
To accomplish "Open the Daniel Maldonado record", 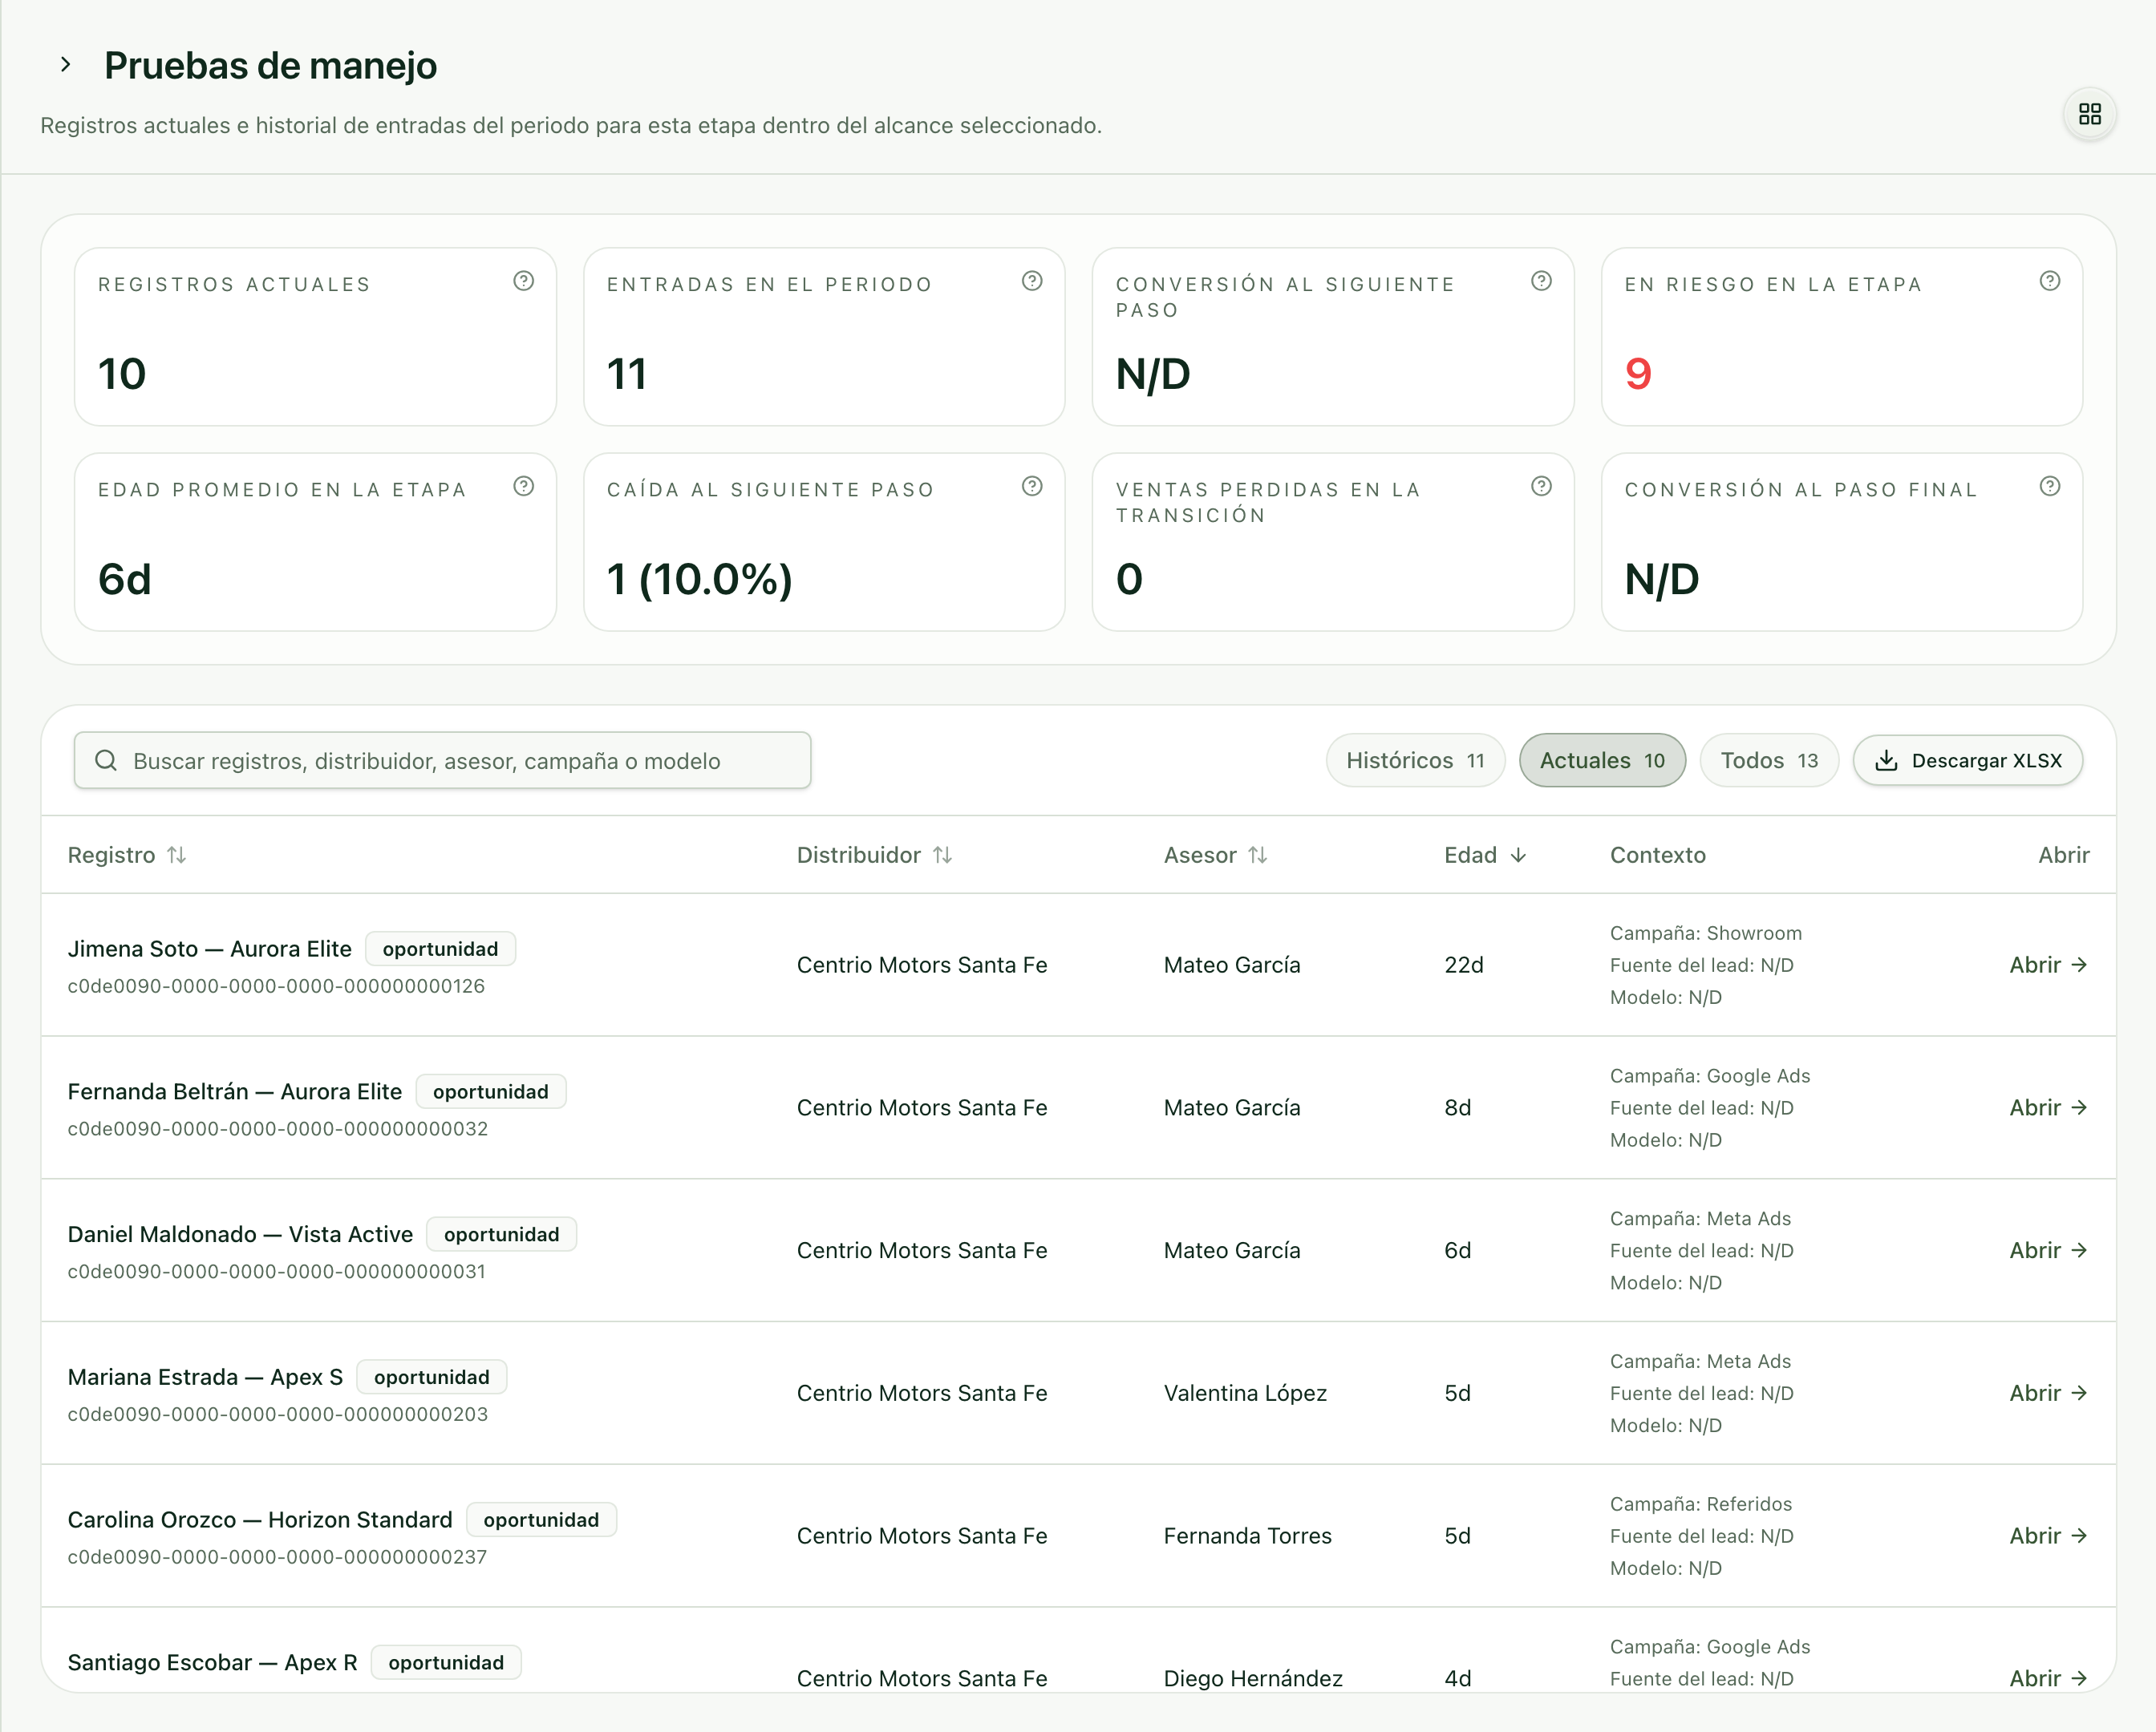I will (x=2048, y=1251).
